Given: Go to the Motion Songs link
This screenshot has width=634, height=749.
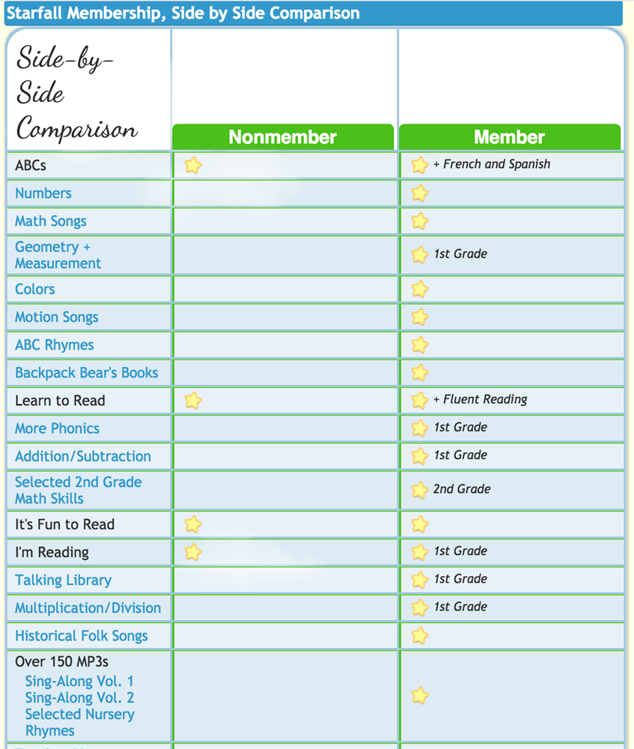Looking at the screenshot, I should 57,317.
